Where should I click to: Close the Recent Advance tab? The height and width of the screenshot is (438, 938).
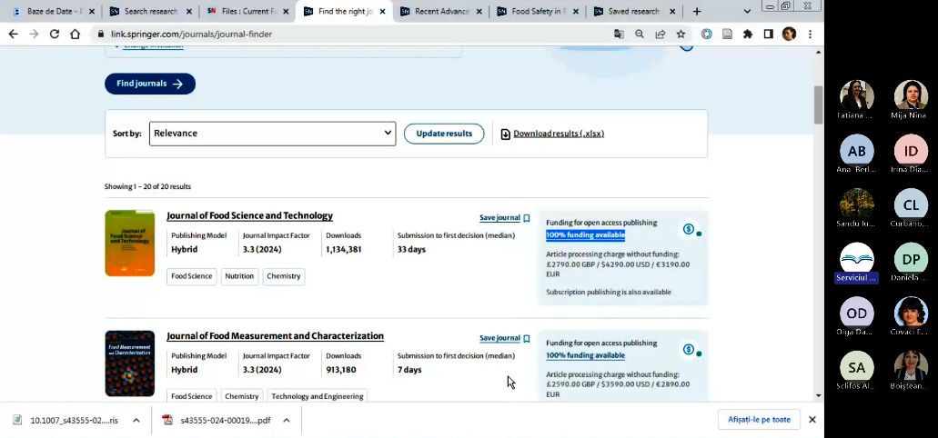pyautogui.click(x=479, y=11)
